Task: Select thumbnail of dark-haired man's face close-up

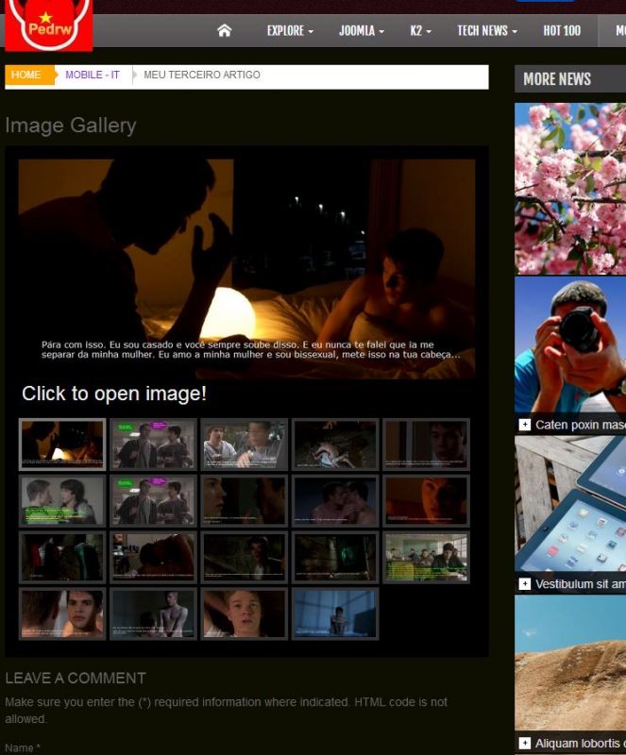Action: (x=62, y=613)
